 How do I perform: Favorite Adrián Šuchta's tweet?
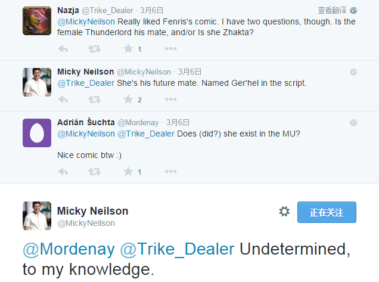(128, 172)
